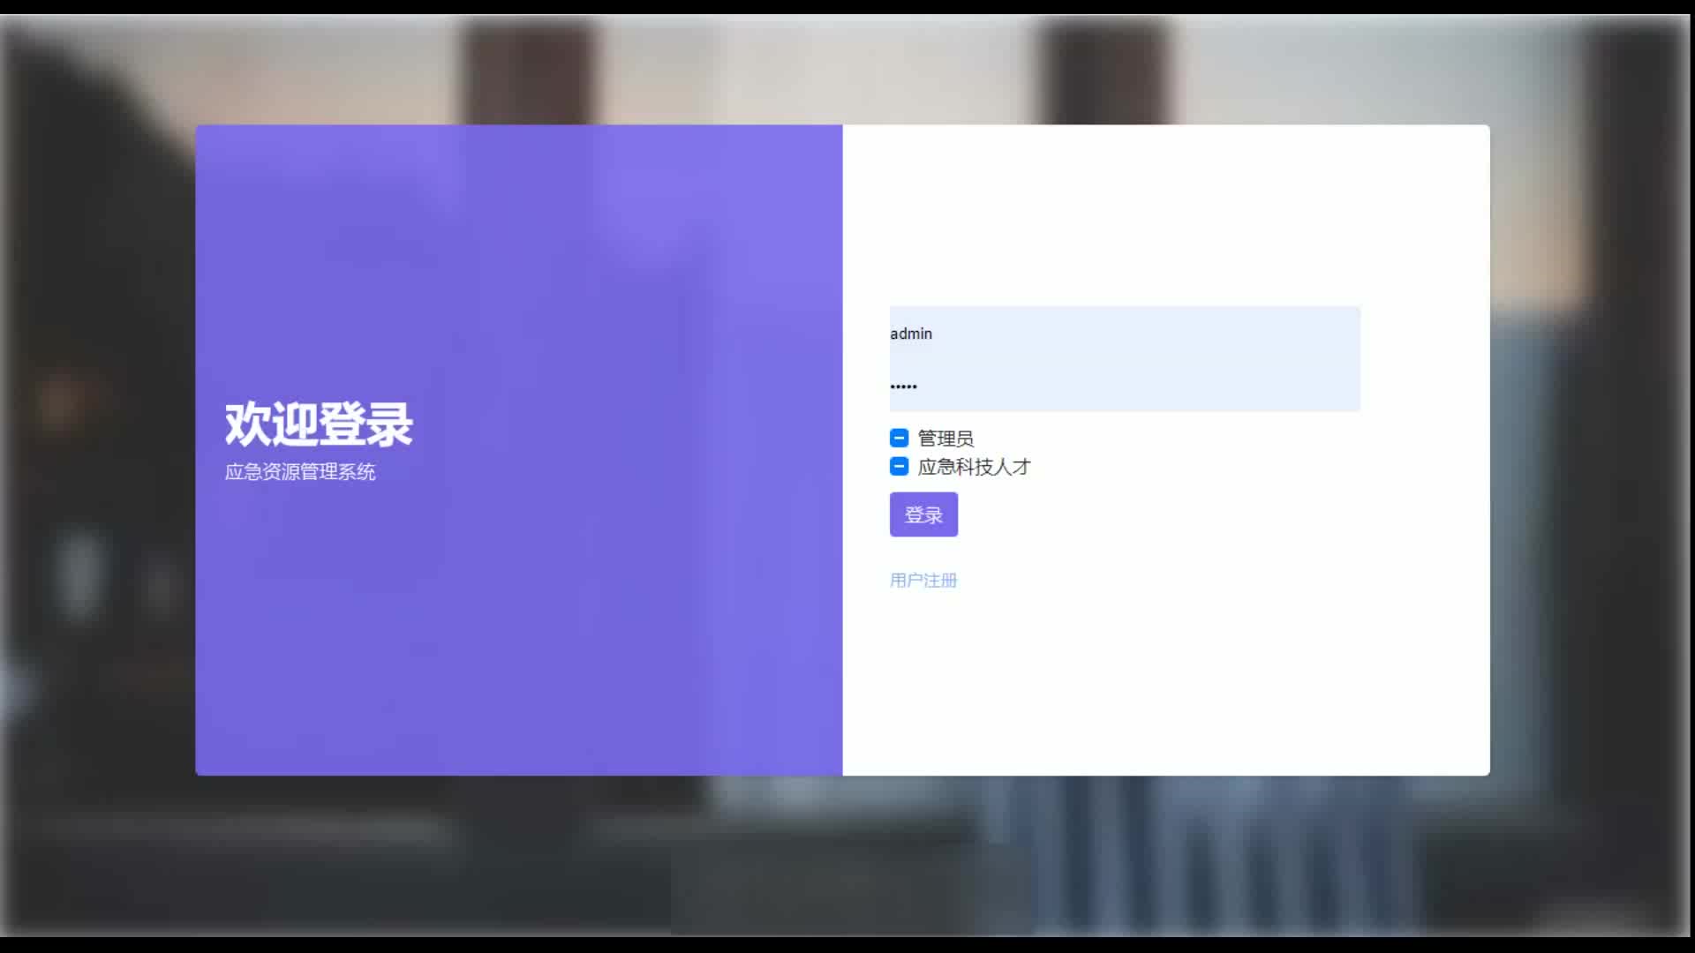
Task: Click the 欢迎登录 heading
Action: (x=319, y=424)
